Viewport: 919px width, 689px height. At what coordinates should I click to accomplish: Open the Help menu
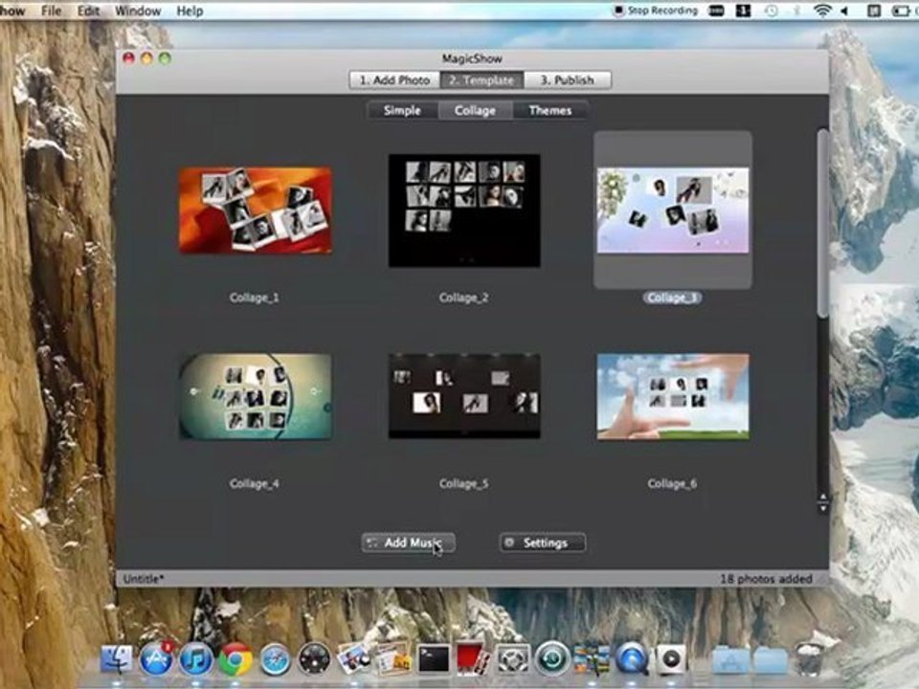[190, 11]
